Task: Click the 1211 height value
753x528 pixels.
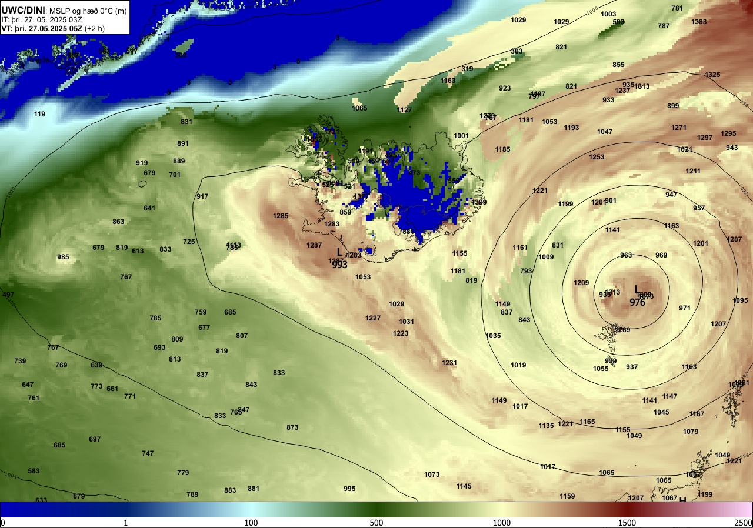Action: click(693, 171)
